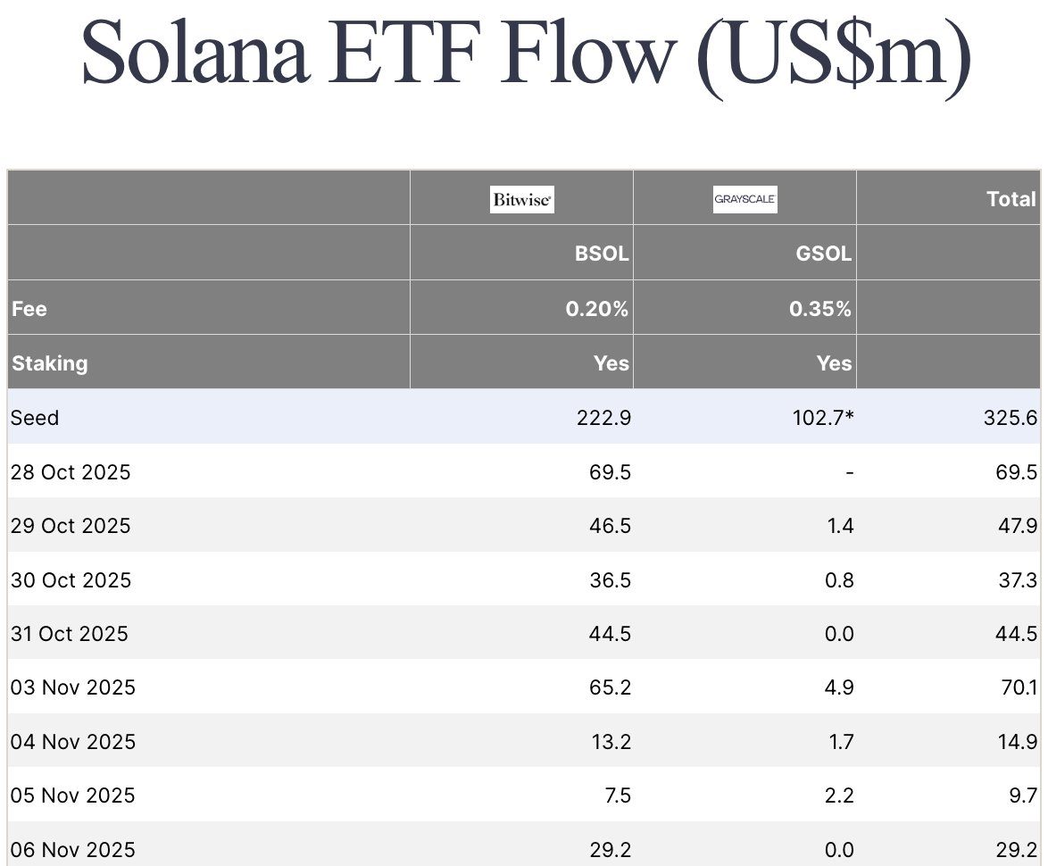Click the Grayscale logo in header

click(x=745, y=199)
